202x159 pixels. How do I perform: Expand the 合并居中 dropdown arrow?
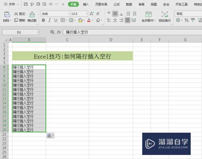click(155, 21)
